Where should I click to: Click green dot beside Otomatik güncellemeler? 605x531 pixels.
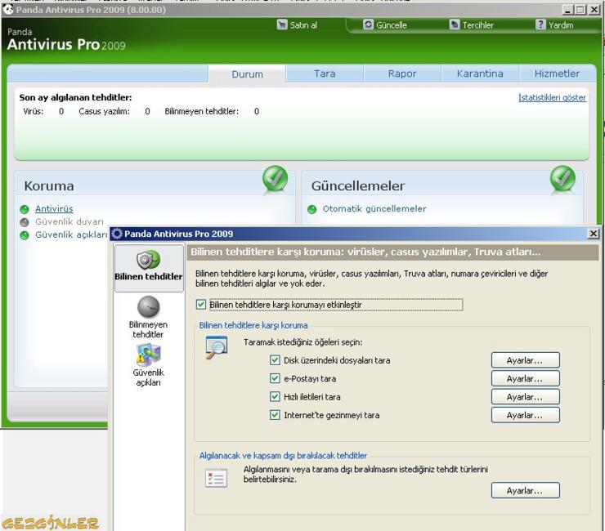tap(311, 209)
